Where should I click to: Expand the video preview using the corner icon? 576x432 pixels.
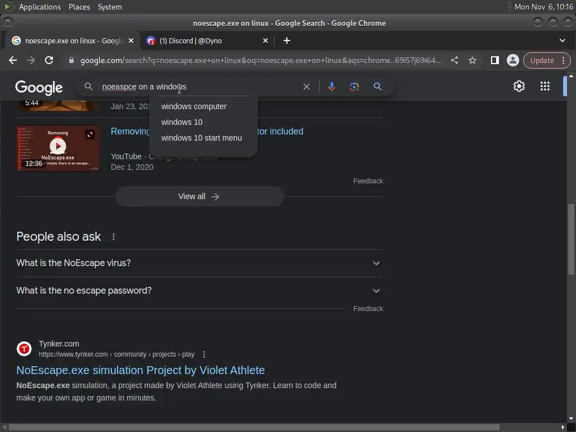tap(90, 134)
